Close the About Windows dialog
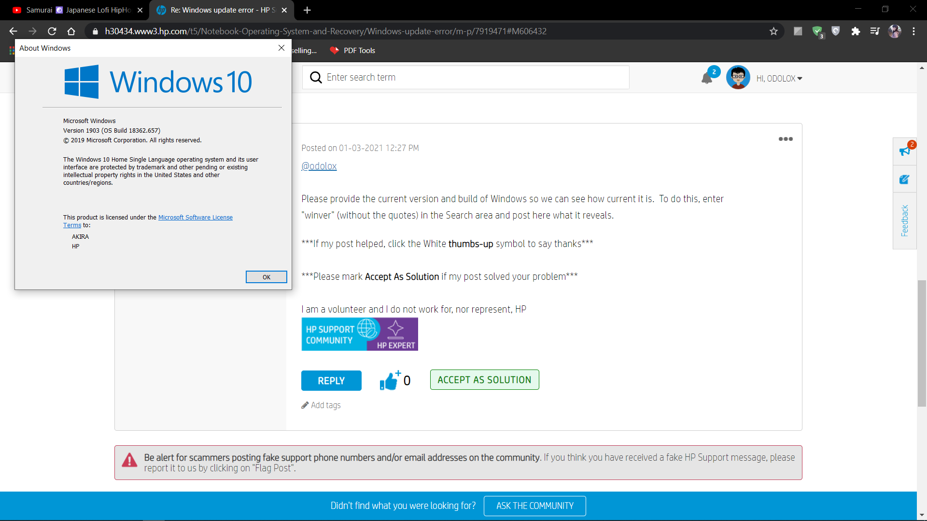Image resolution: width=927 pixels, height=521 pixels. tap(281, 48)
